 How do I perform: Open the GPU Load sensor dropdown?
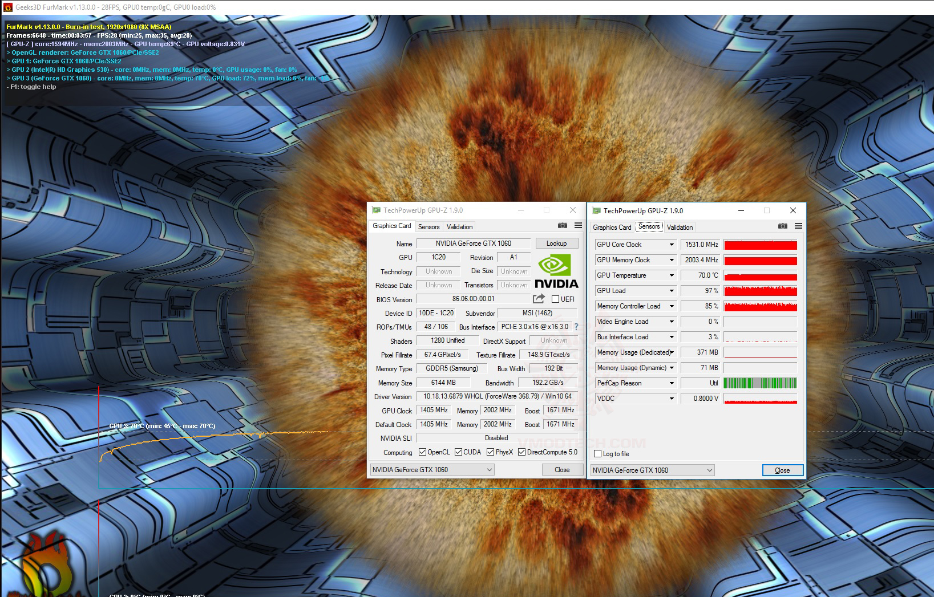(x=672, y=291)
